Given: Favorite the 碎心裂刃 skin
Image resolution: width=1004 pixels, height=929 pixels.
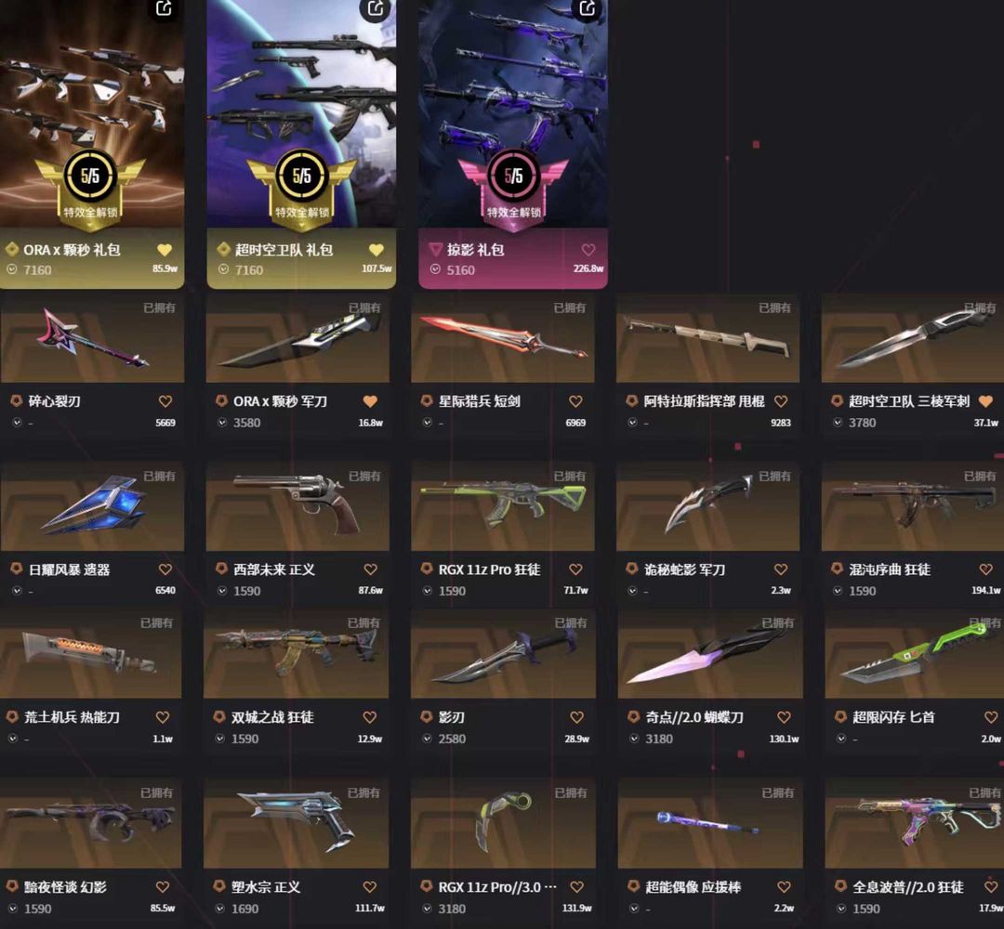Looking at the screenshot, I should click(165, 401).
